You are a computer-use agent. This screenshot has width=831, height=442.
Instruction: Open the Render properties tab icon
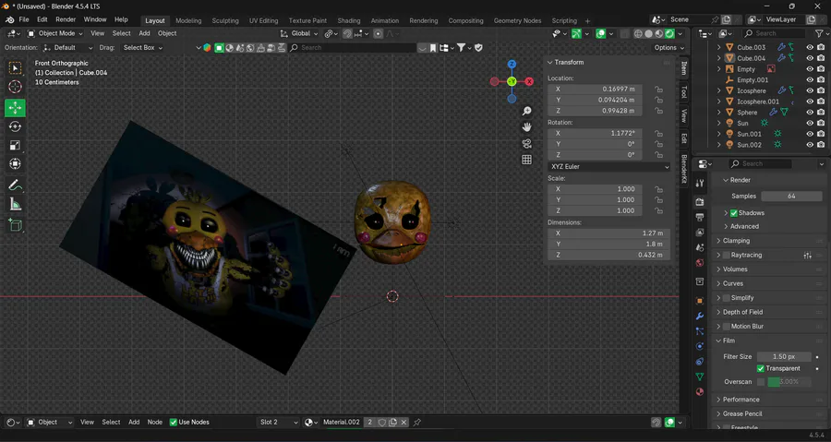click(x=700, y=202)
